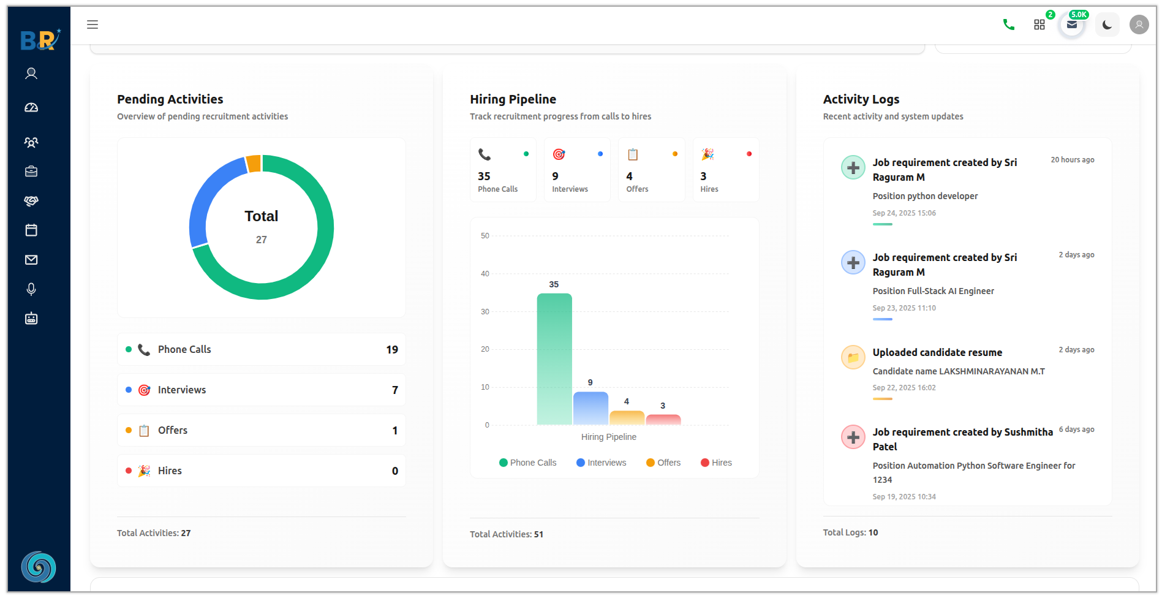Click the Phone Calls bar labeled 35

(x=554, y=358)
